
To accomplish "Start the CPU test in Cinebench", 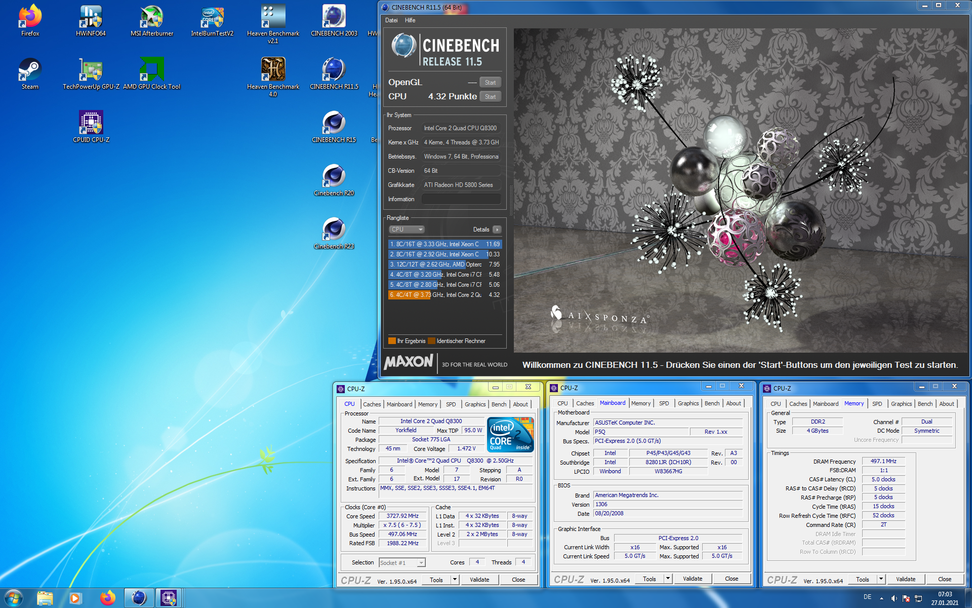I will click(490, 97).
